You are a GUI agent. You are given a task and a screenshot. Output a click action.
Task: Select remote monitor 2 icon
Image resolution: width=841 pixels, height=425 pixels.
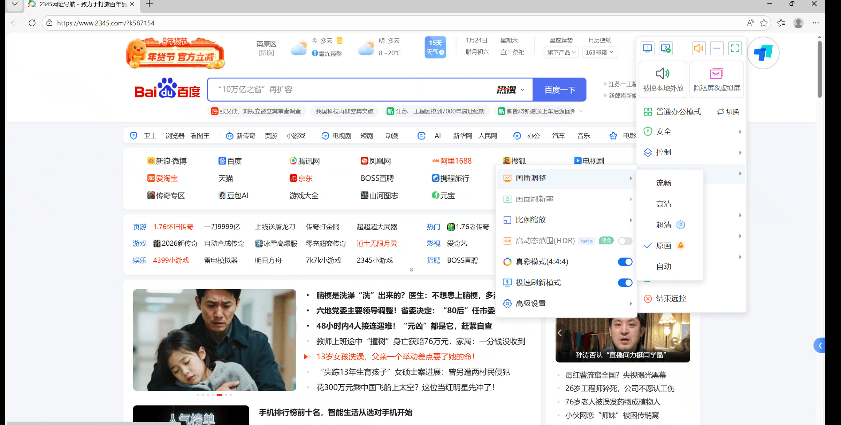coord(666,48)
